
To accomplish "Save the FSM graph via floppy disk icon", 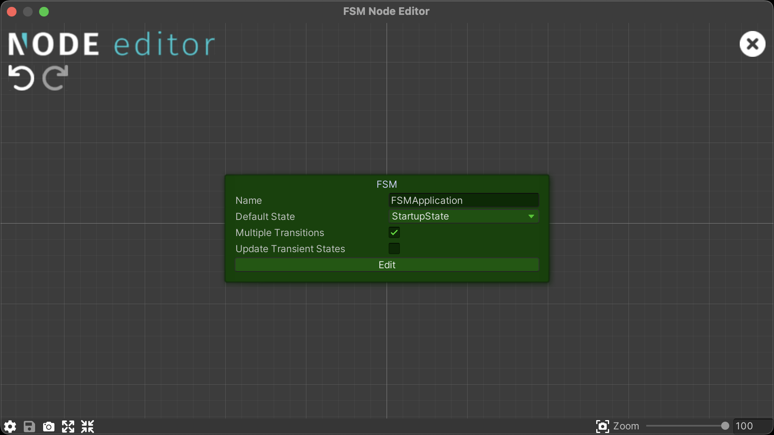I will coord(29,427).
